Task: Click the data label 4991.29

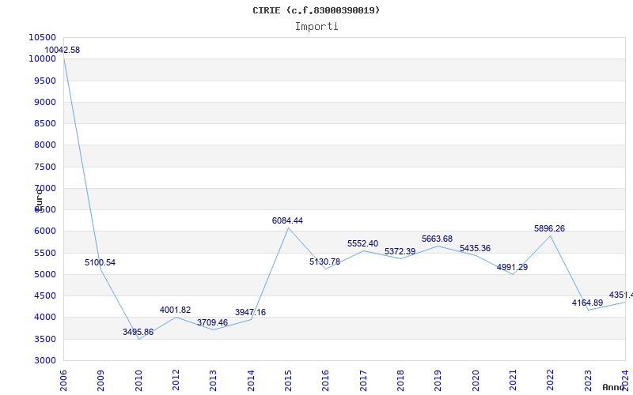Action: pyautogui.click(x=512, y=268)
